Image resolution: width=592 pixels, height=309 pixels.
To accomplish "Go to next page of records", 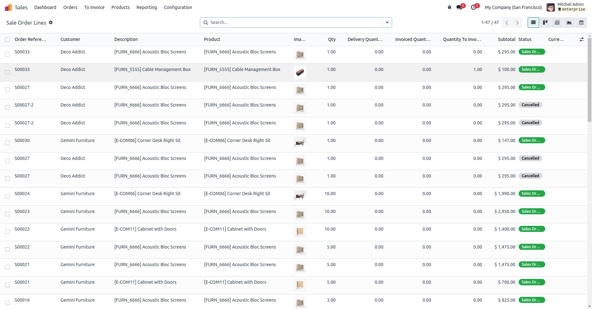I will (x=517, y=22).
